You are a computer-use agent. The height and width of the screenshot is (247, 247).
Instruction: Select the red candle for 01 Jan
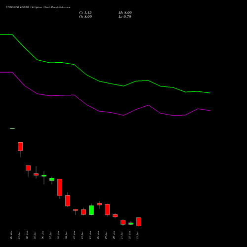coord(20,146)
